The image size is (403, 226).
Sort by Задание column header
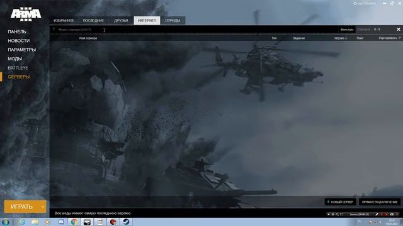click(298, 38)
